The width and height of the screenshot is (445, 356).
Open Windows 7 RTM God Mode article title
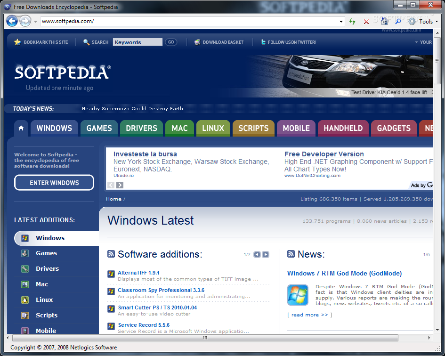344,273
